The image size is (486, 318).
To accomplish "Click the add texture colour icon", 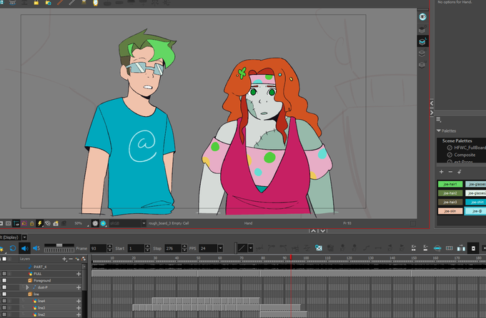I will coord(460,172).
